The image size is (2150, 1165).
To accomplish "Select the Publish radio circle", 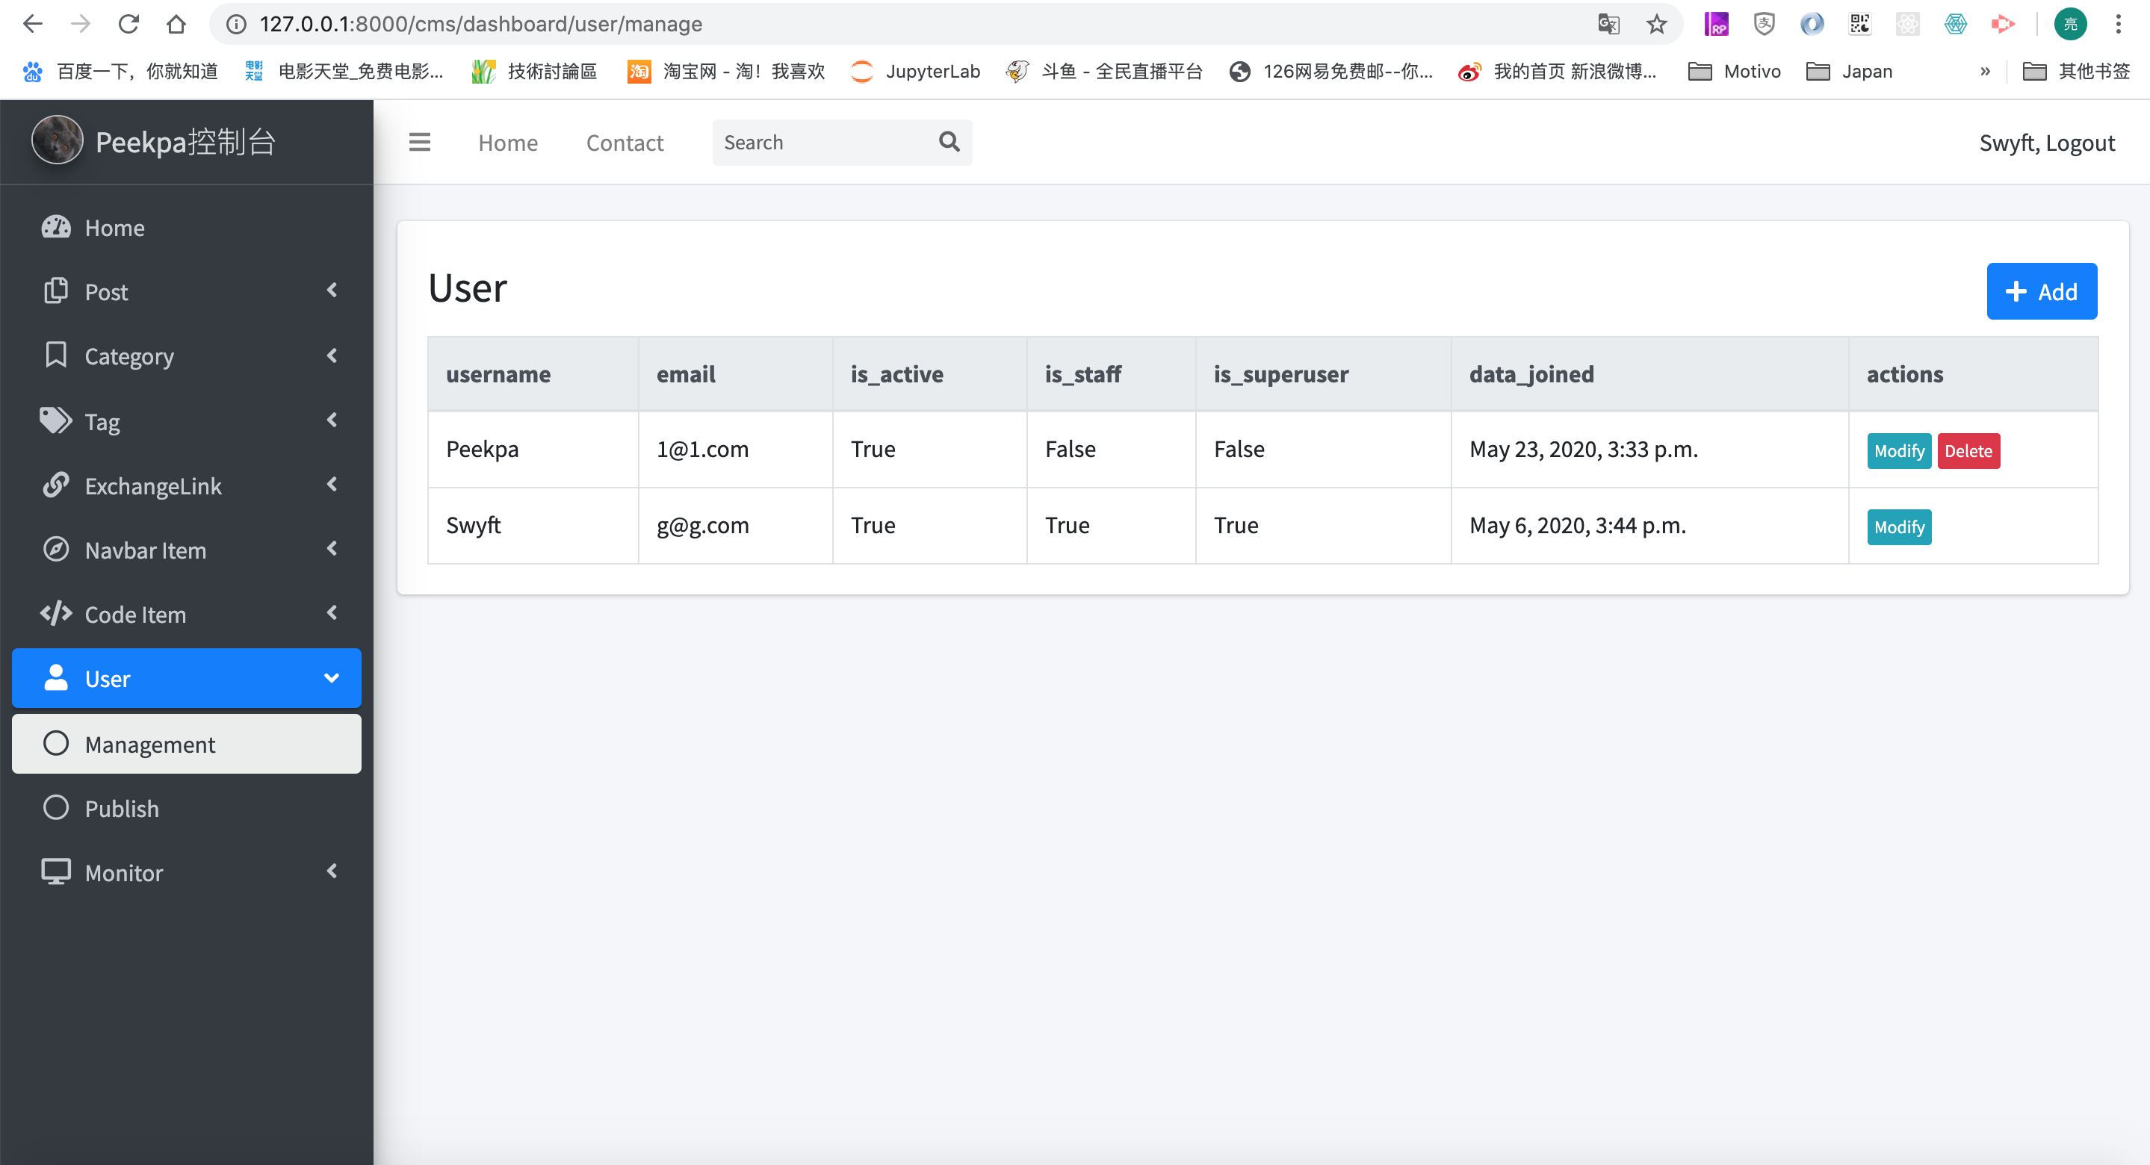I will (x=55, y=807).
